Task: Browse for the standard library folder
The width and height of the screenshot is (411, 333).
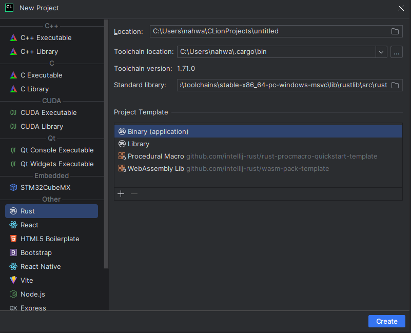Action: pyautogui.click(x=395, y=85)
